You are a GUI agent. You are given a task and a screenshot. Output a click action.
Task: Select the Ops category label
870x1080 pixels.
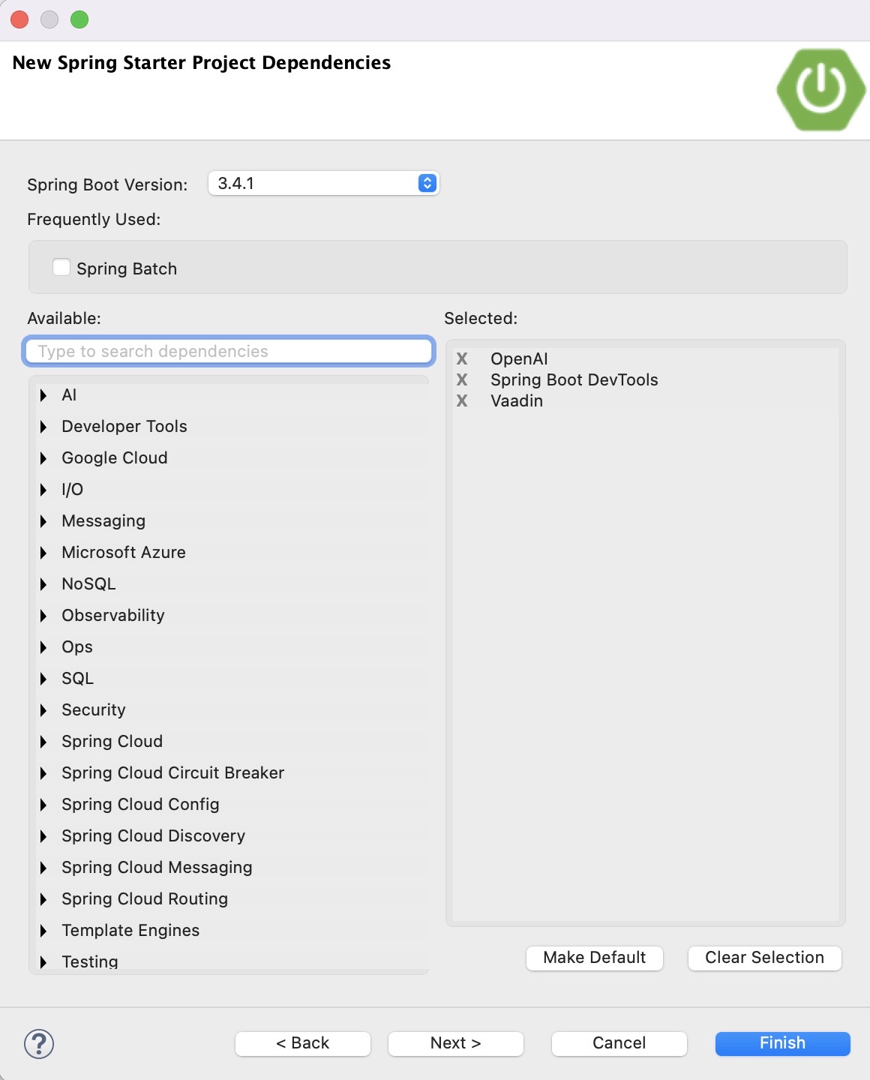(77, 647)
